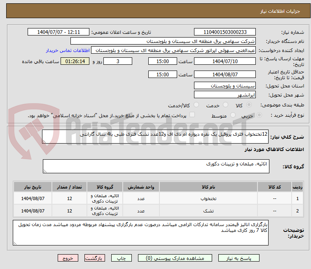Click the 'خروج' exit button
Image resolution: width=311 pixels, height=269 pixels.
(x=68, y=258)
